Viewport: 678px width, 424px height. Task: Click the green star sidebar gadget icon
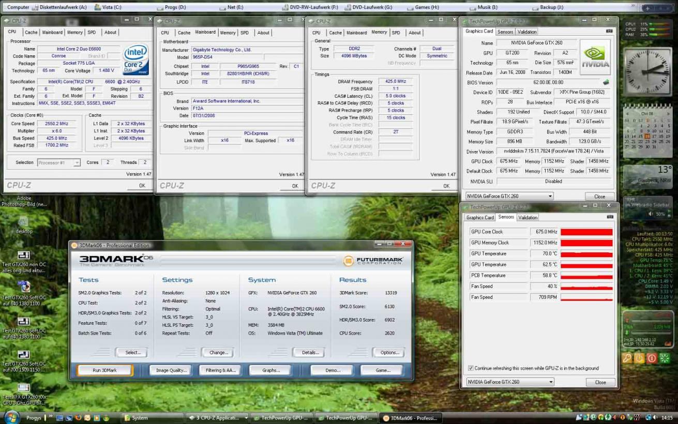pos(665,358)
